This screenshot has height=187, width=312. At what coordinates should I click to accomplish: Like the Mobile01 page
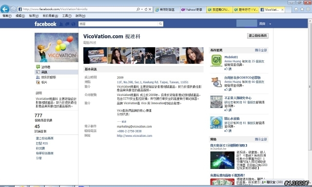[228, 69]
